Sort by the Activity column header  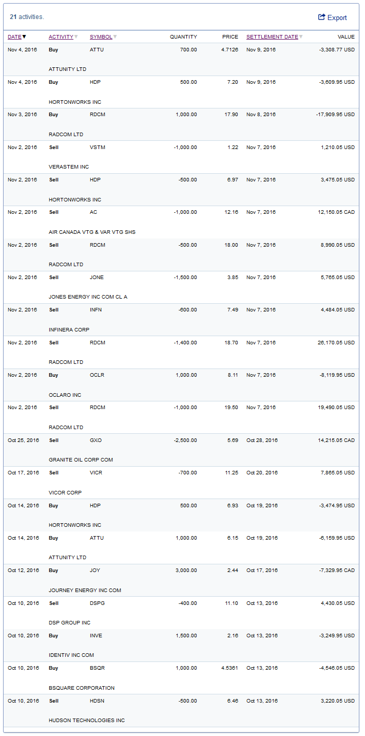[61, 37]
